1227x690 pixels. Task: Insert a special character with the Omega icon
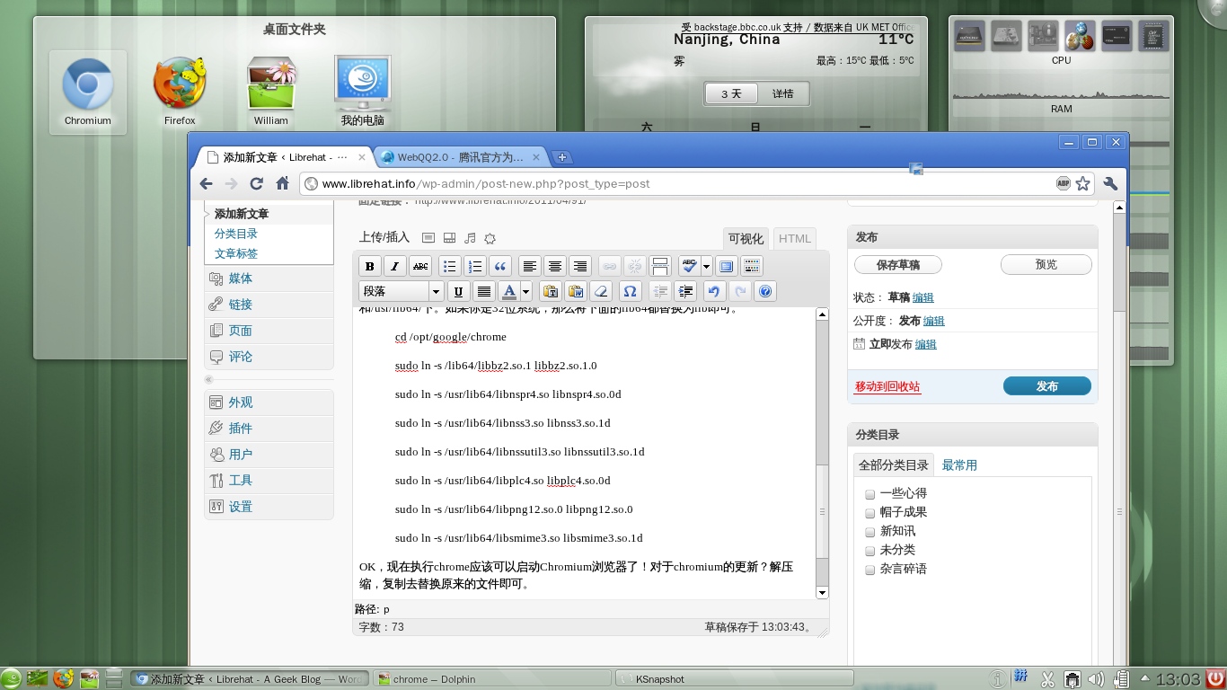tap(631, 290)
